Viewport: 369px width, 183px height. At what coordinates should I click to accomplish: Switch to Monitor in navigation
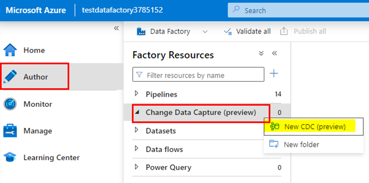[62, 104]
